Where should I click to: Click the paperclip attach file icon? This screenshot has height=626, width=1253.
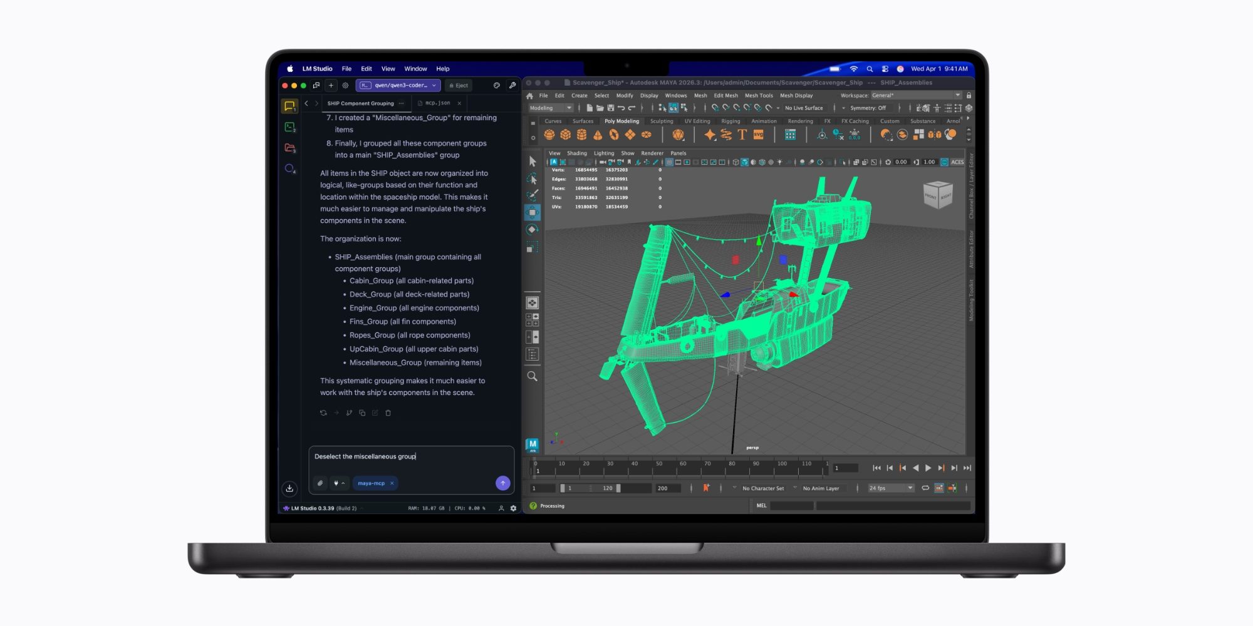[x=320, y=483]
